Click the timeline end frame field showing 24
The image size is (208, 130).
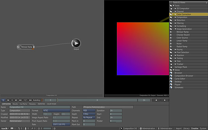[x=144, y=100]
